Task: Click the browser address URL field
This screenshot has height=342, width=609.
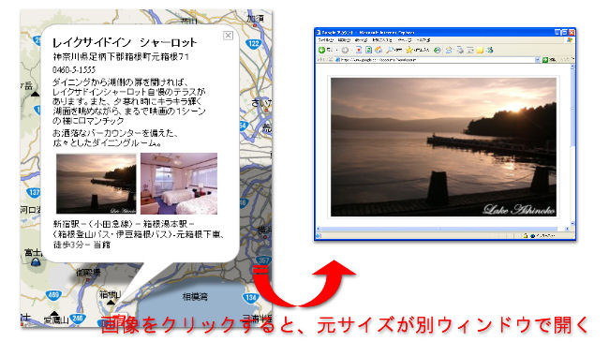Action: (434, 60)
